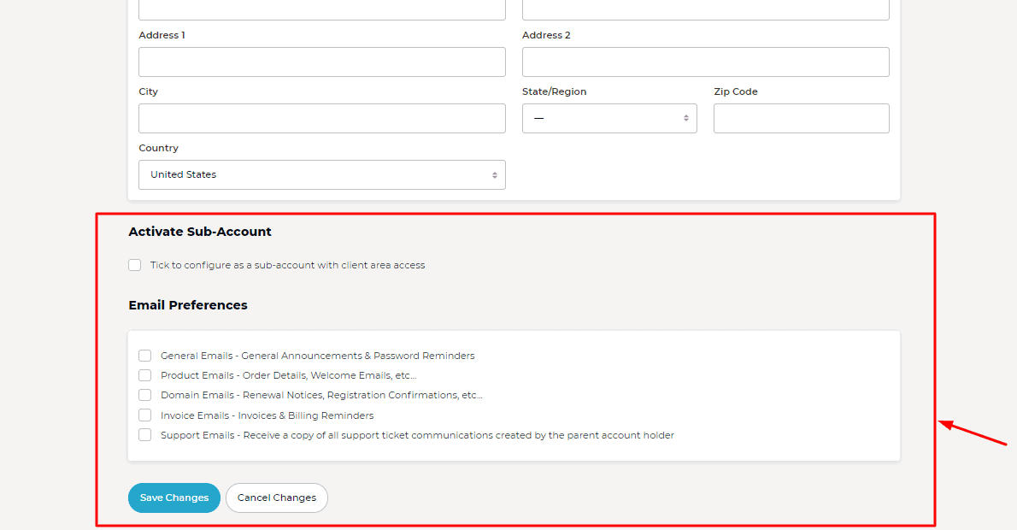Viewport: 1017px width, 530px height.
Task: Select the Support Emails checkbox
Action: pyautogui.click(x=145, y=435)
